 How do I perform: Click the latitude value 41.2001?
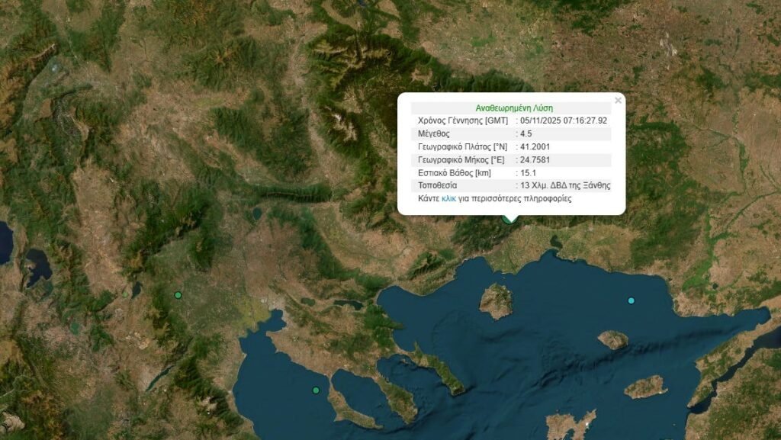535,146
